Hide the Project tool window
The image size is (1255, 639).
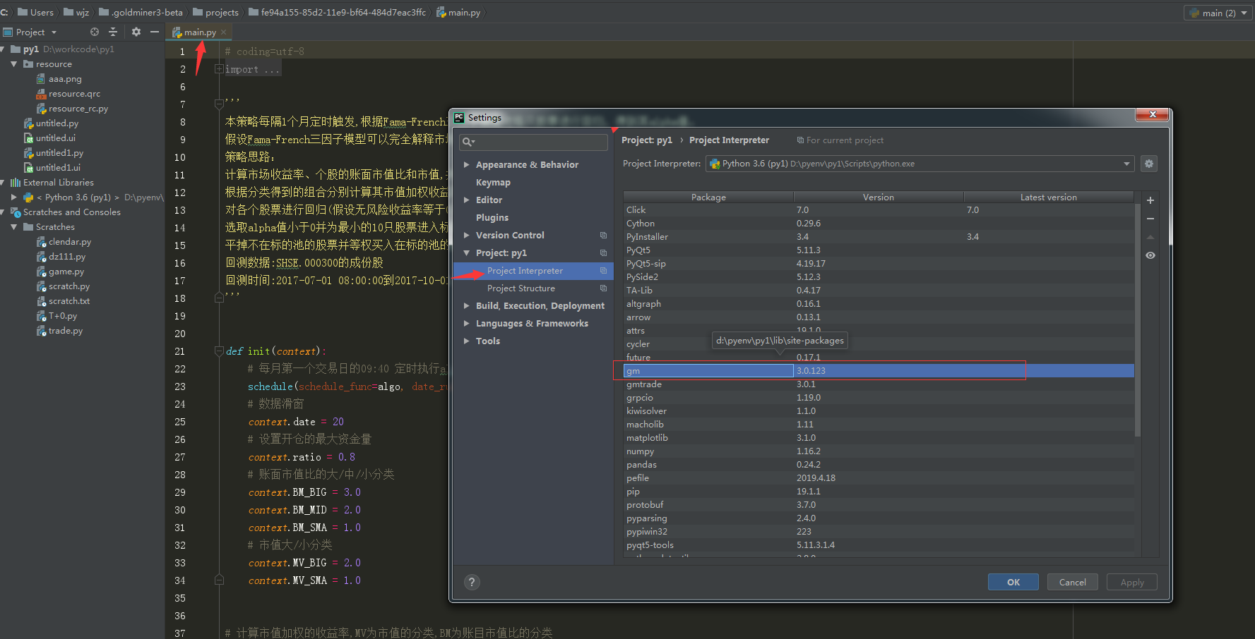[x=154, y=32]
